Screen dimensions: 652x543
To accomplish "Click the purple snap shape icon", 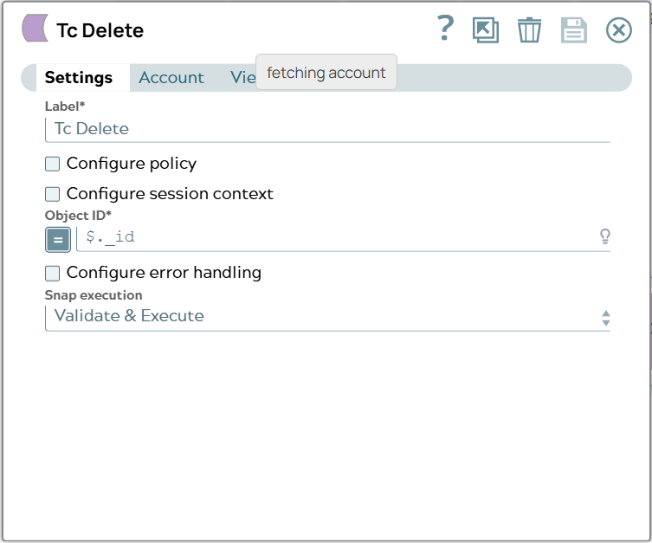I will (x=36, y=28).
